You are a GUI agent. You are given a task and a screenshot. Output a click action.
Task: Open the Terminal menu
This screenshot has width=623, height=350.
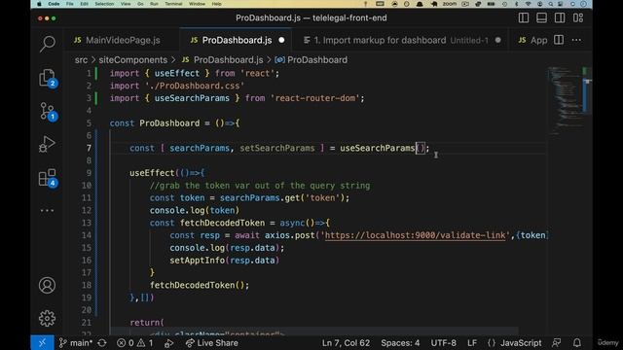[173, 4]
